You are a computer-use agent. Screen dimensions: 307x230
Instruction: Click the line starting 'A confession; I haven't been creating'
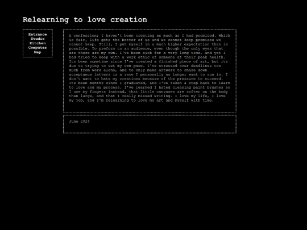[x=150, y=36]
